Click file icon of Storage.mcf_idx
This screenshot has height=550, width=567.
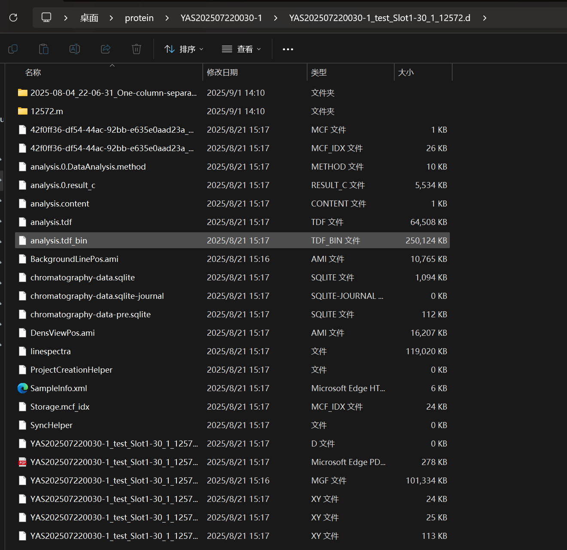pos(23,407)
